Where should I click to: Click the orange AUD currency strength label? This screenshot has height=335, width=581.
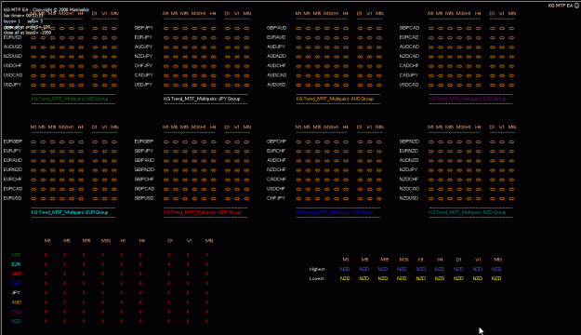(x=16, y=302)
